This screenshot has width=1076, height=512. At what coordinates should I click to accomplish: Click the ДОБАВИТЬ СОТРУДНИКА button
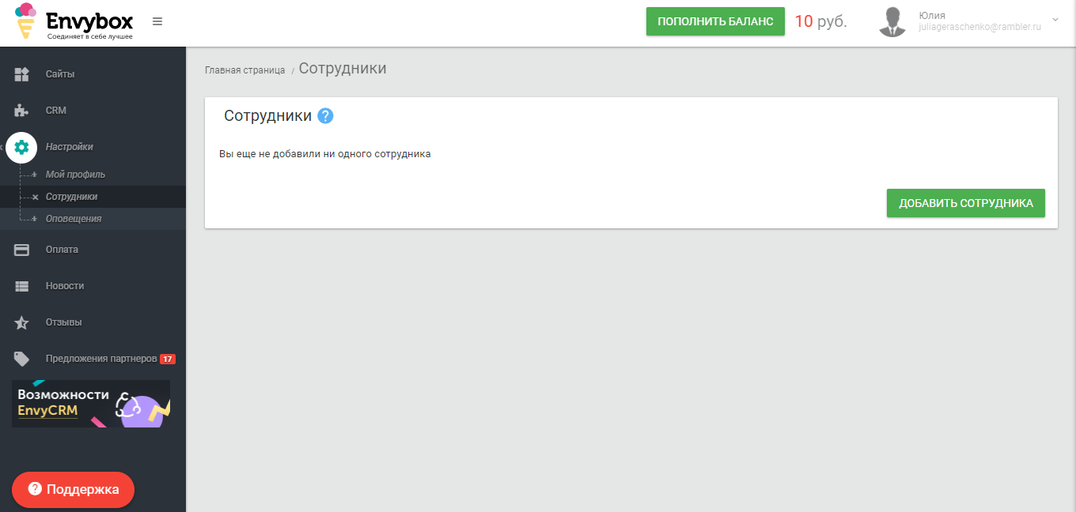point(966,203)
